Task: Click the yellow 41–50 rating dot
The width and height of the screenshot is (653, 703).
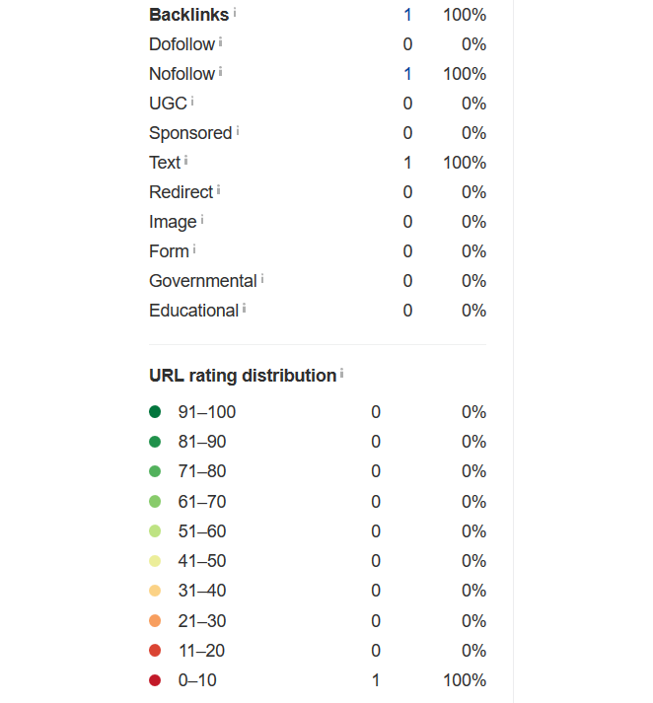Action: [x=155, y=561]
